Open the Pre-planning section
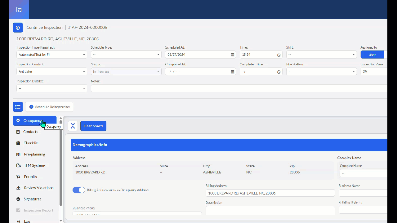 (x=35, y=154)
